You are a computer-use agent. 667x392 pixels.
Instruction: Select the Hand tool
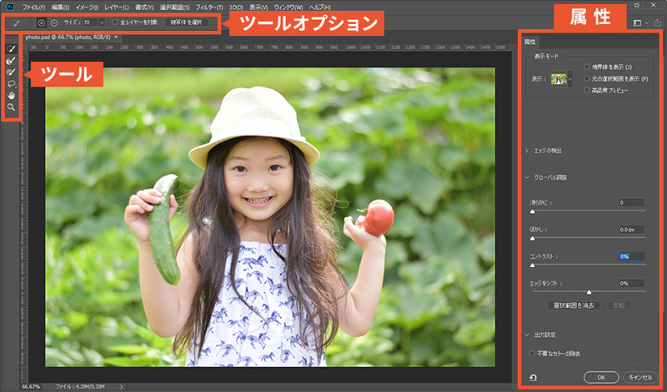click(11, 96)
